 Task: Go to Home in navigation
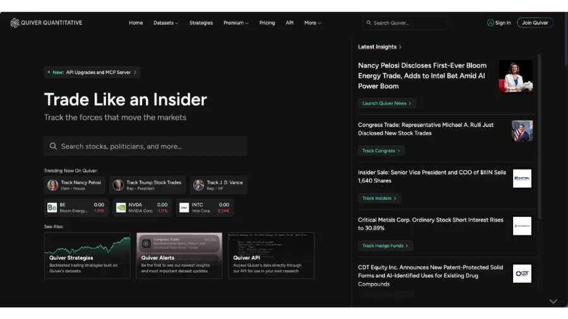pyautogui.click(x=136, y=23)
